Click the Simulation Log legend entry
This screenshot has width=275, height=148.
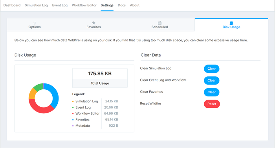tap(87, 101)
